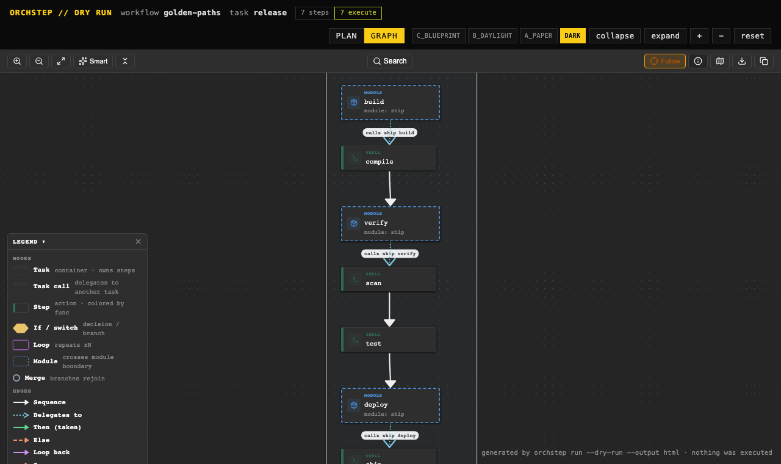Close the Legend panel
Image resolution: width=781 pixels, height=464 pixels.
tap(138, 242)
